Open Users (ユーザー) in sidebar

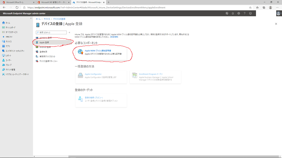pos(7,60)
